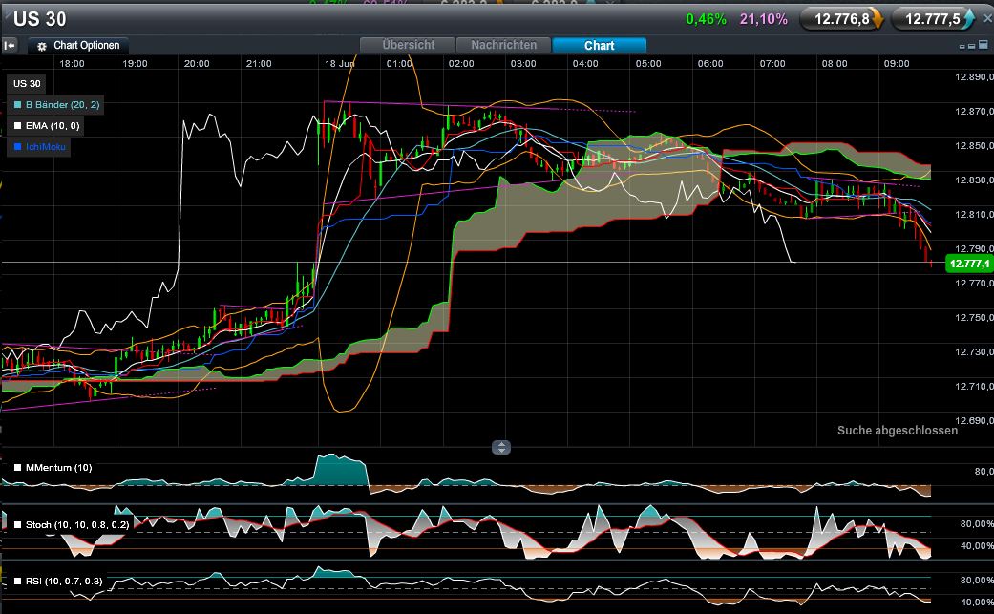The width and height of the screenshot is (994, 614).
Task: Click the US 30 title text
Action: click(39, 19)
